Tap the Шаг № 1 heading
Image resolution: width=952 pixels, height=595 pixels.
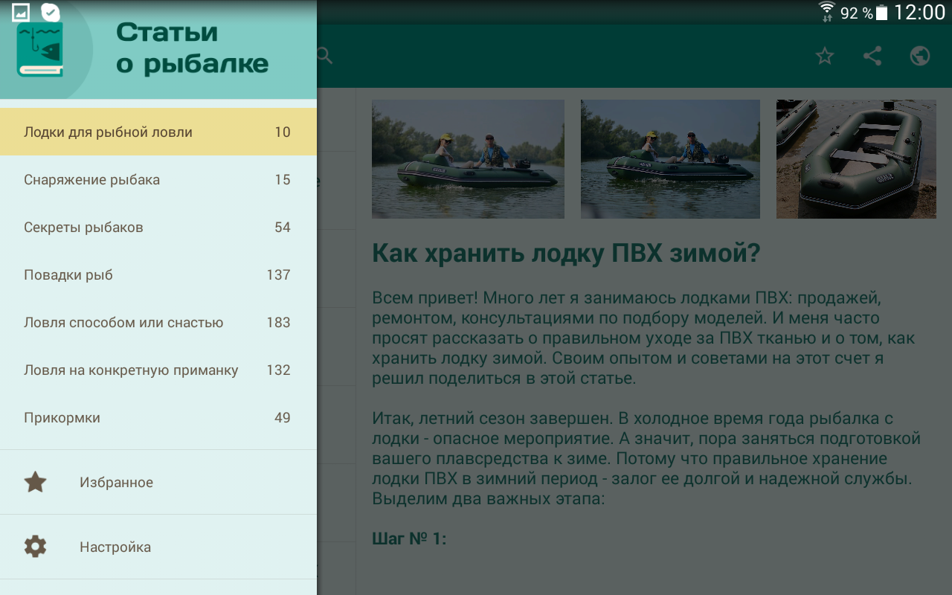[409, 538]
